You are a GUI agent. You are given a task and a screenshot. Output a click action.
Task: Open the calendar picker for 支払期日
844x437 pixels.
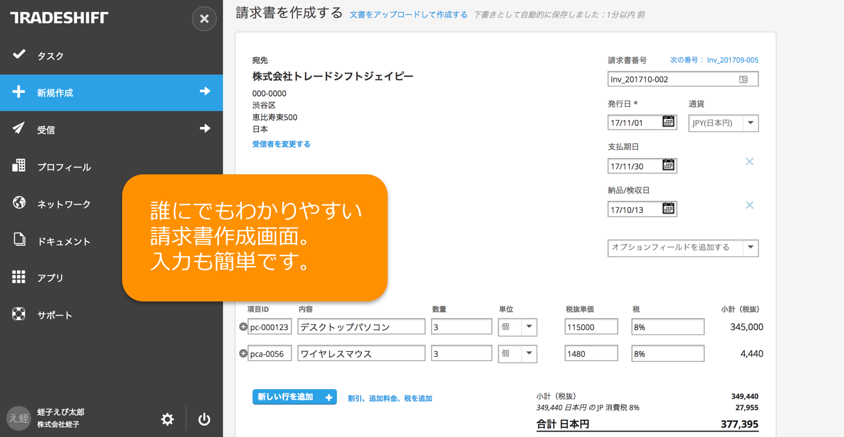[x=667, y=165]
